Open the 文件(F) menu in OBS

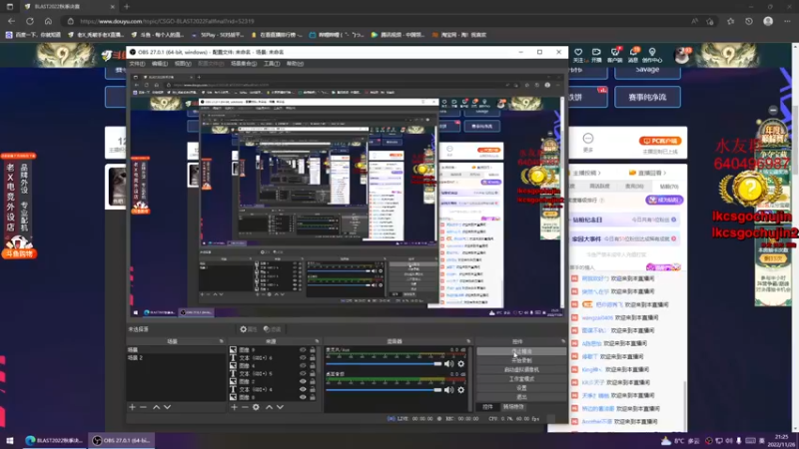coord(137,64)
